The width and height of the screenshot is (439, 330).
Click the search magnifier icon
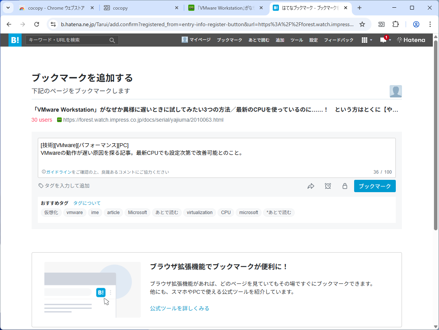click(112, 40)
